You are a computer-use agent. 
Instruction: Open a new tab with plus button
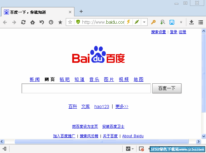[81, 11]
